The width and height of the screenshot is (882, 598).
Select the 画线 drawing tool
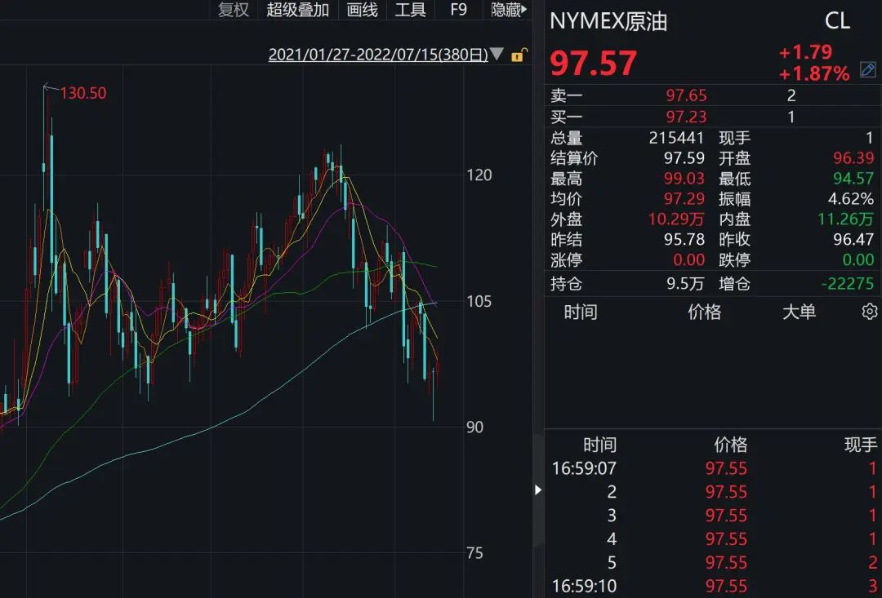tap(362, 11)
